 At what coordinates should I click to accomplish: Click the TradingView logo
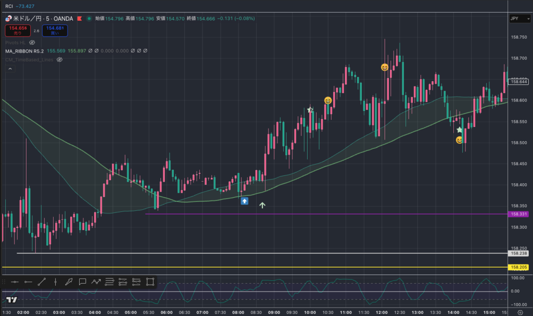(12, 300)
